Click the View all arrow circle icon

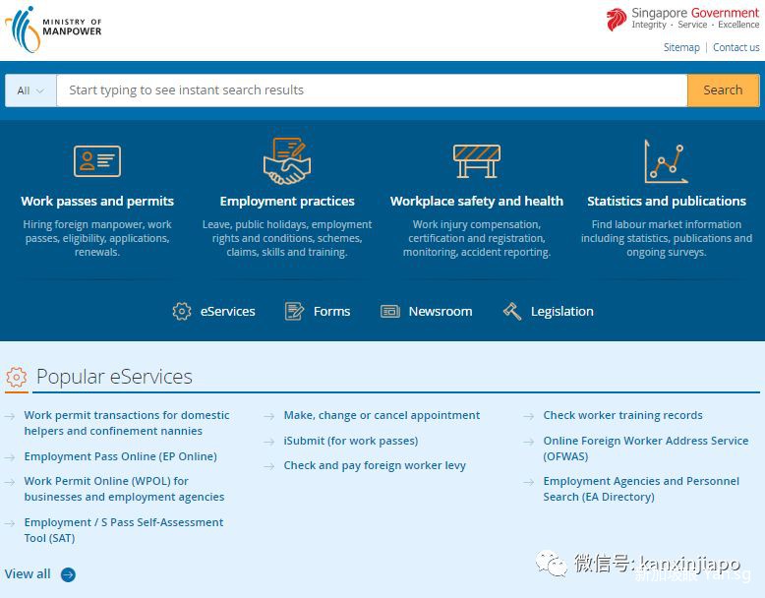point(68,574)
